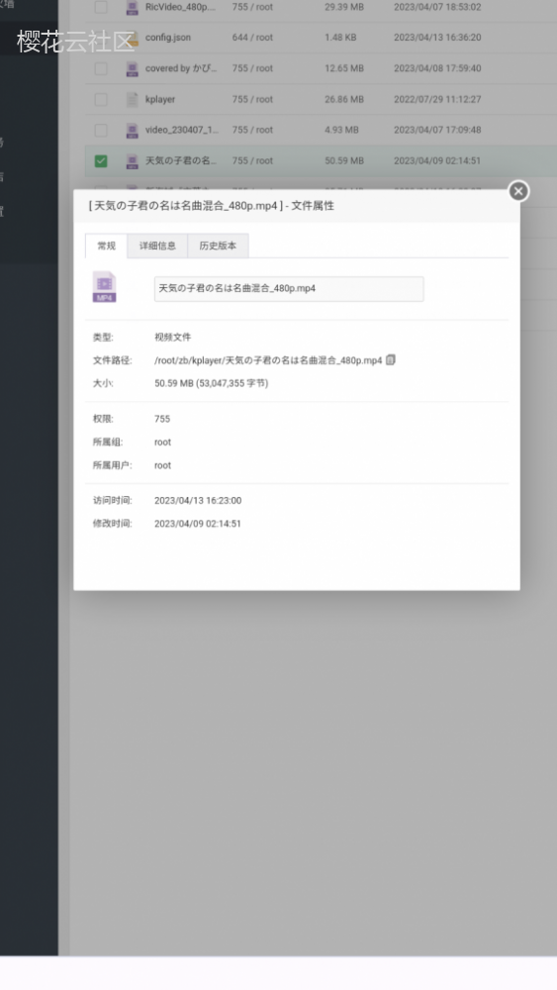
Task: Click the 4.93 MB size cell
Action: pos(342,130)
